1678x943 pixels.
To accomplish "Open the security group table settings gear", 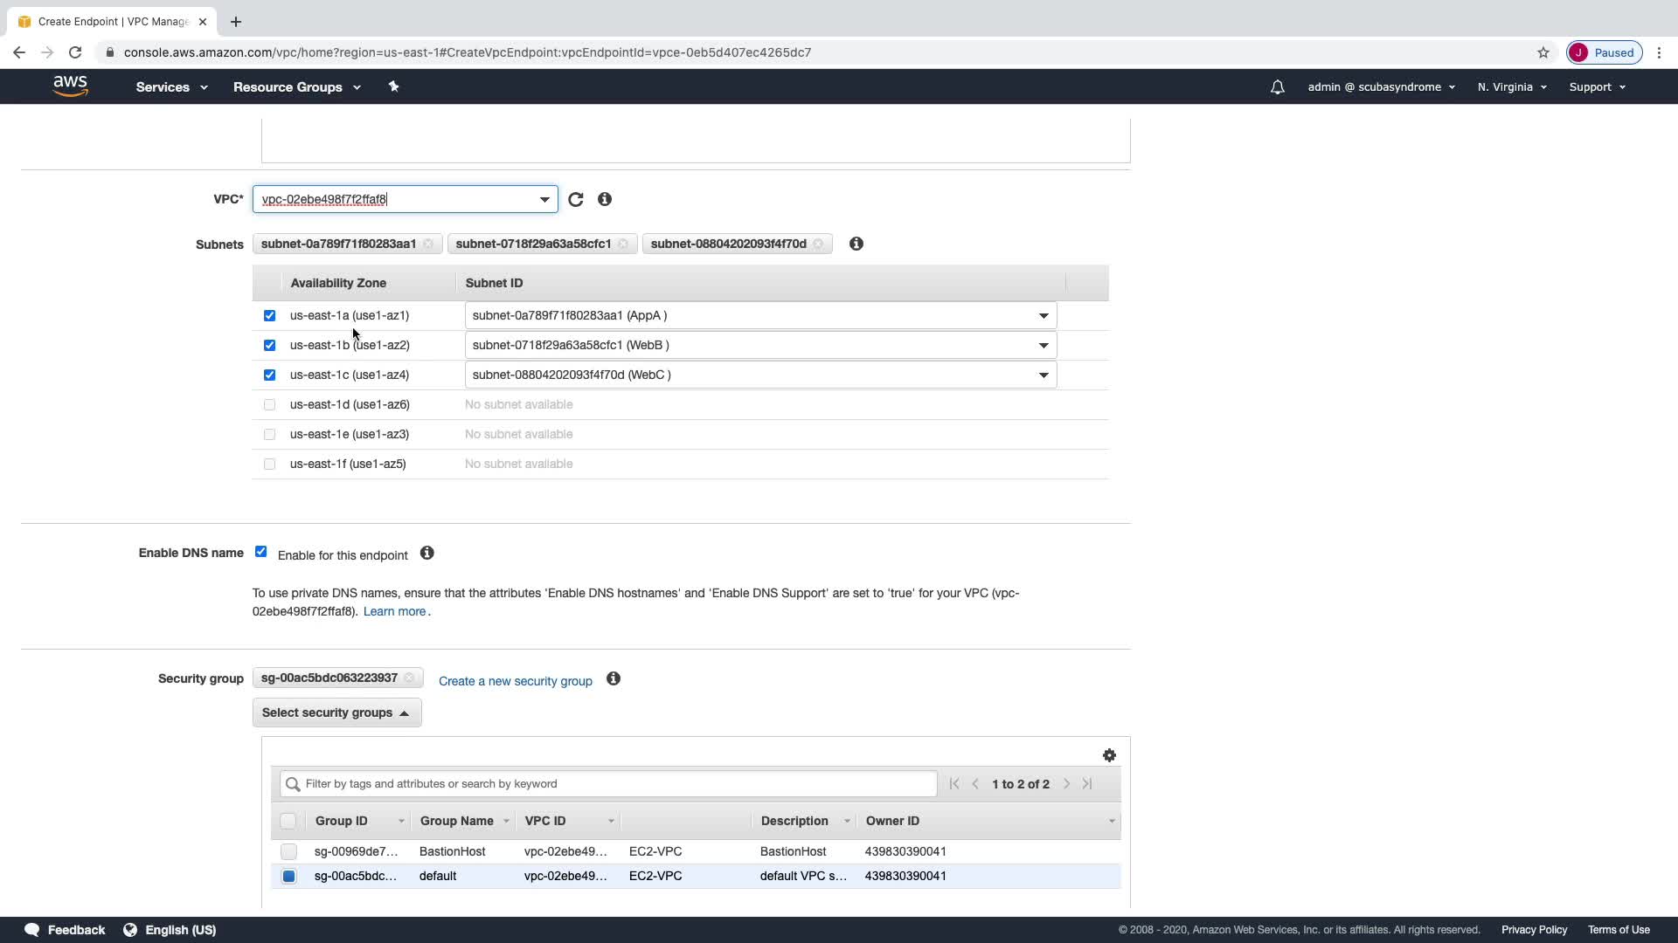I will click(x=1109, y=755).
